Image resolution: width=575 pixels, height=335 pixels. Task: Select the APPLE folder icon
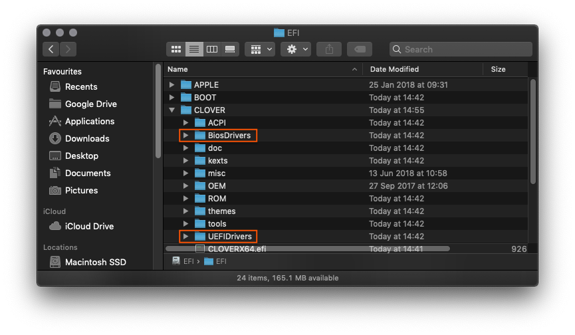click(186, 84)
